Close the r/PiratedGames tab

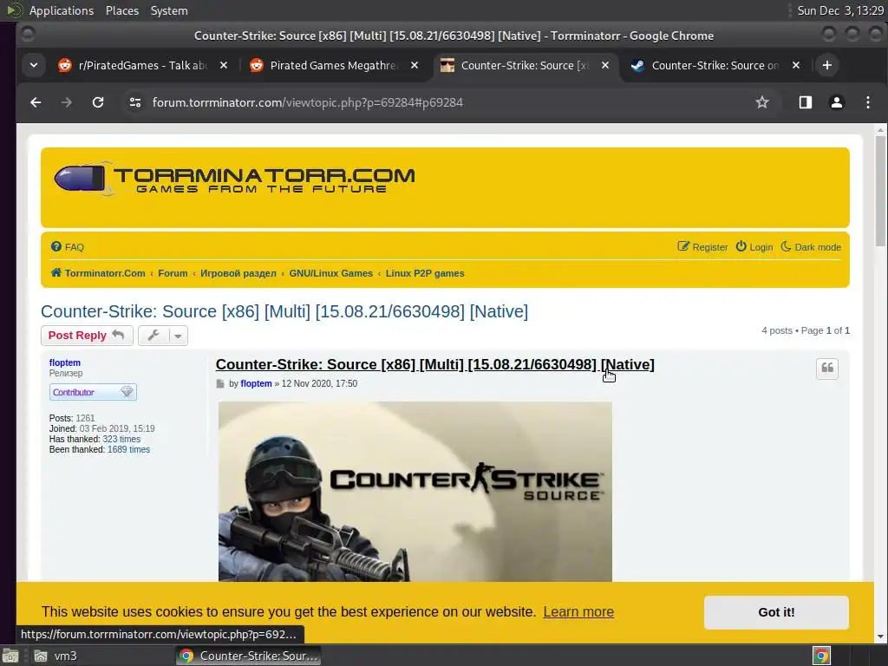[x=224, y=65]
